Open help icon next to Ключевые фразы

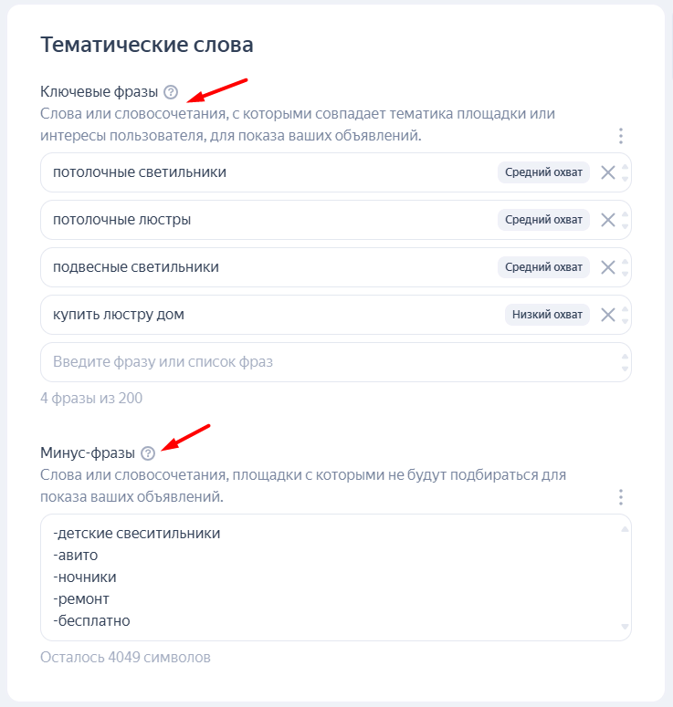pyautogui.click(x=171, y=92)
